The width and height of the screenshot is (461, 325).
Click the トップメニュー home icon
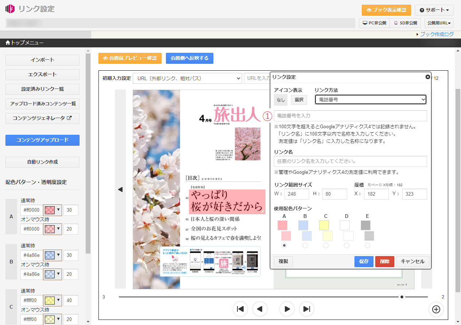[x=8, y=43]
